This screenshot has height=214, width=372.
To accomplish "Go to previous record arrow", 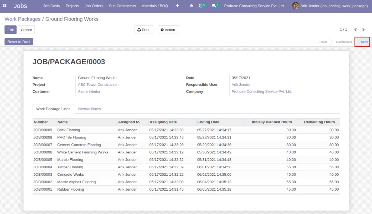I will pos(356,30).
